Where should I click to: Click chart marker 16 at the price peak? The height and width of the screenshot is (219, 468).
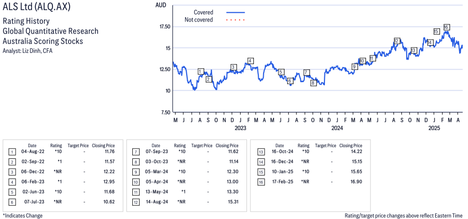(x=446, y=27)
